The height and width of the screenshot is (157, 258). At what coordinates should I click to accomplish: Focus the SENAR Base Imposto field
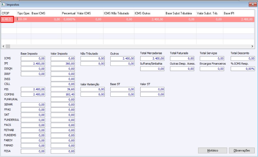33,104
